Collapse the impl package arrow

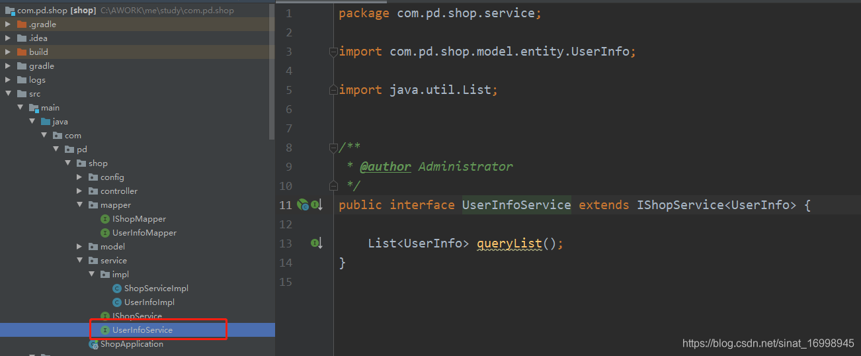coord(92,275)
